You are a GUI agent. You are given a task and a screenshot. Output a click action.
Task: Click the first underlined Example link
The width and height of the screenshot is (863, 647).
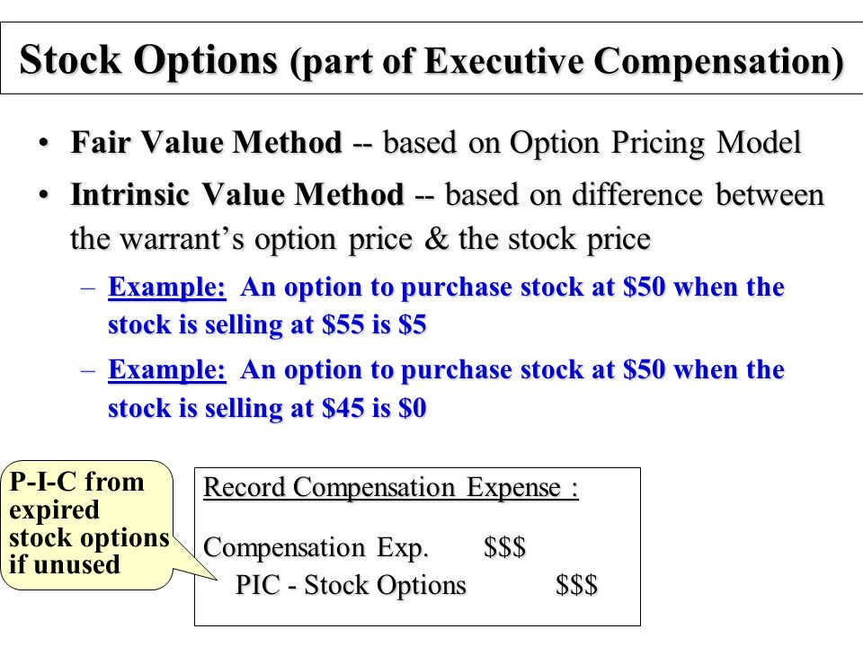pyautogui.click(x=167, y=288)
